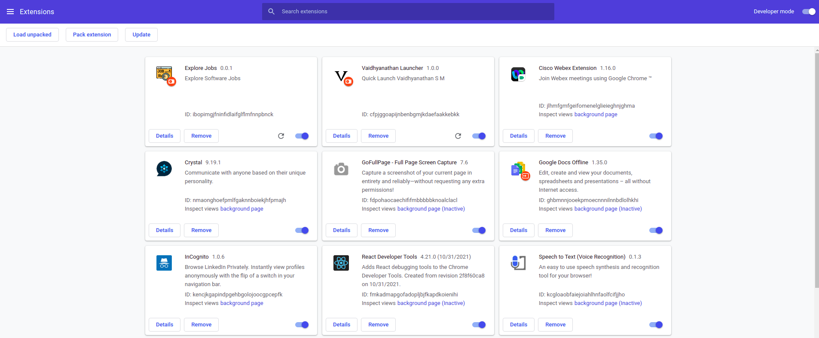Viewport: 819px width, 338px height.
Task: Disable the InCognito extension
Action: click(x=302, y=325)
